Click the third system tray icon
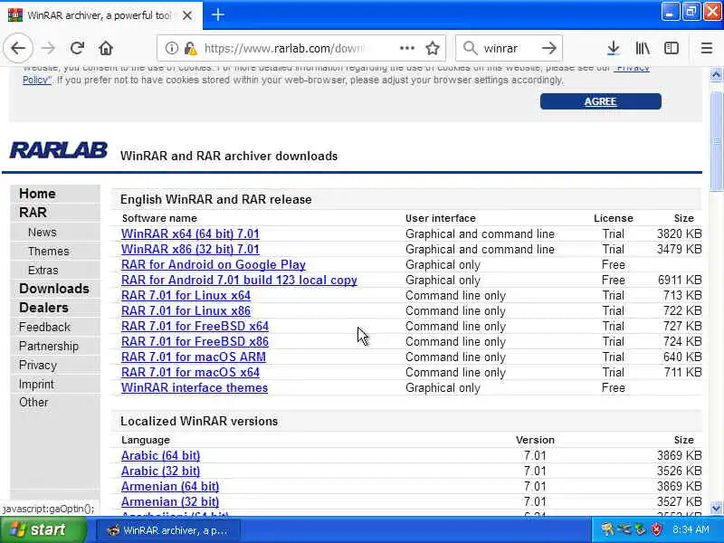The height and width of the screenshot is (543, 724). click(x=640, y=529)
